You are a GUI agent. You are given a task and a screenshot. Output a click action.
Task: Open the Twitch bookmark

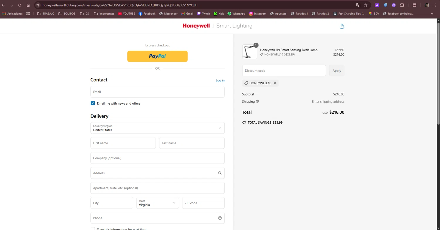click(x=204, y=14)
